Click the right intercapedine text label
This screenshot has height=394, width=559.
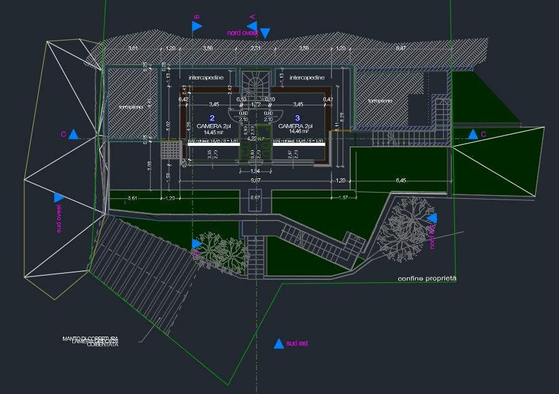pyautogui.click(x=307, y=78)
